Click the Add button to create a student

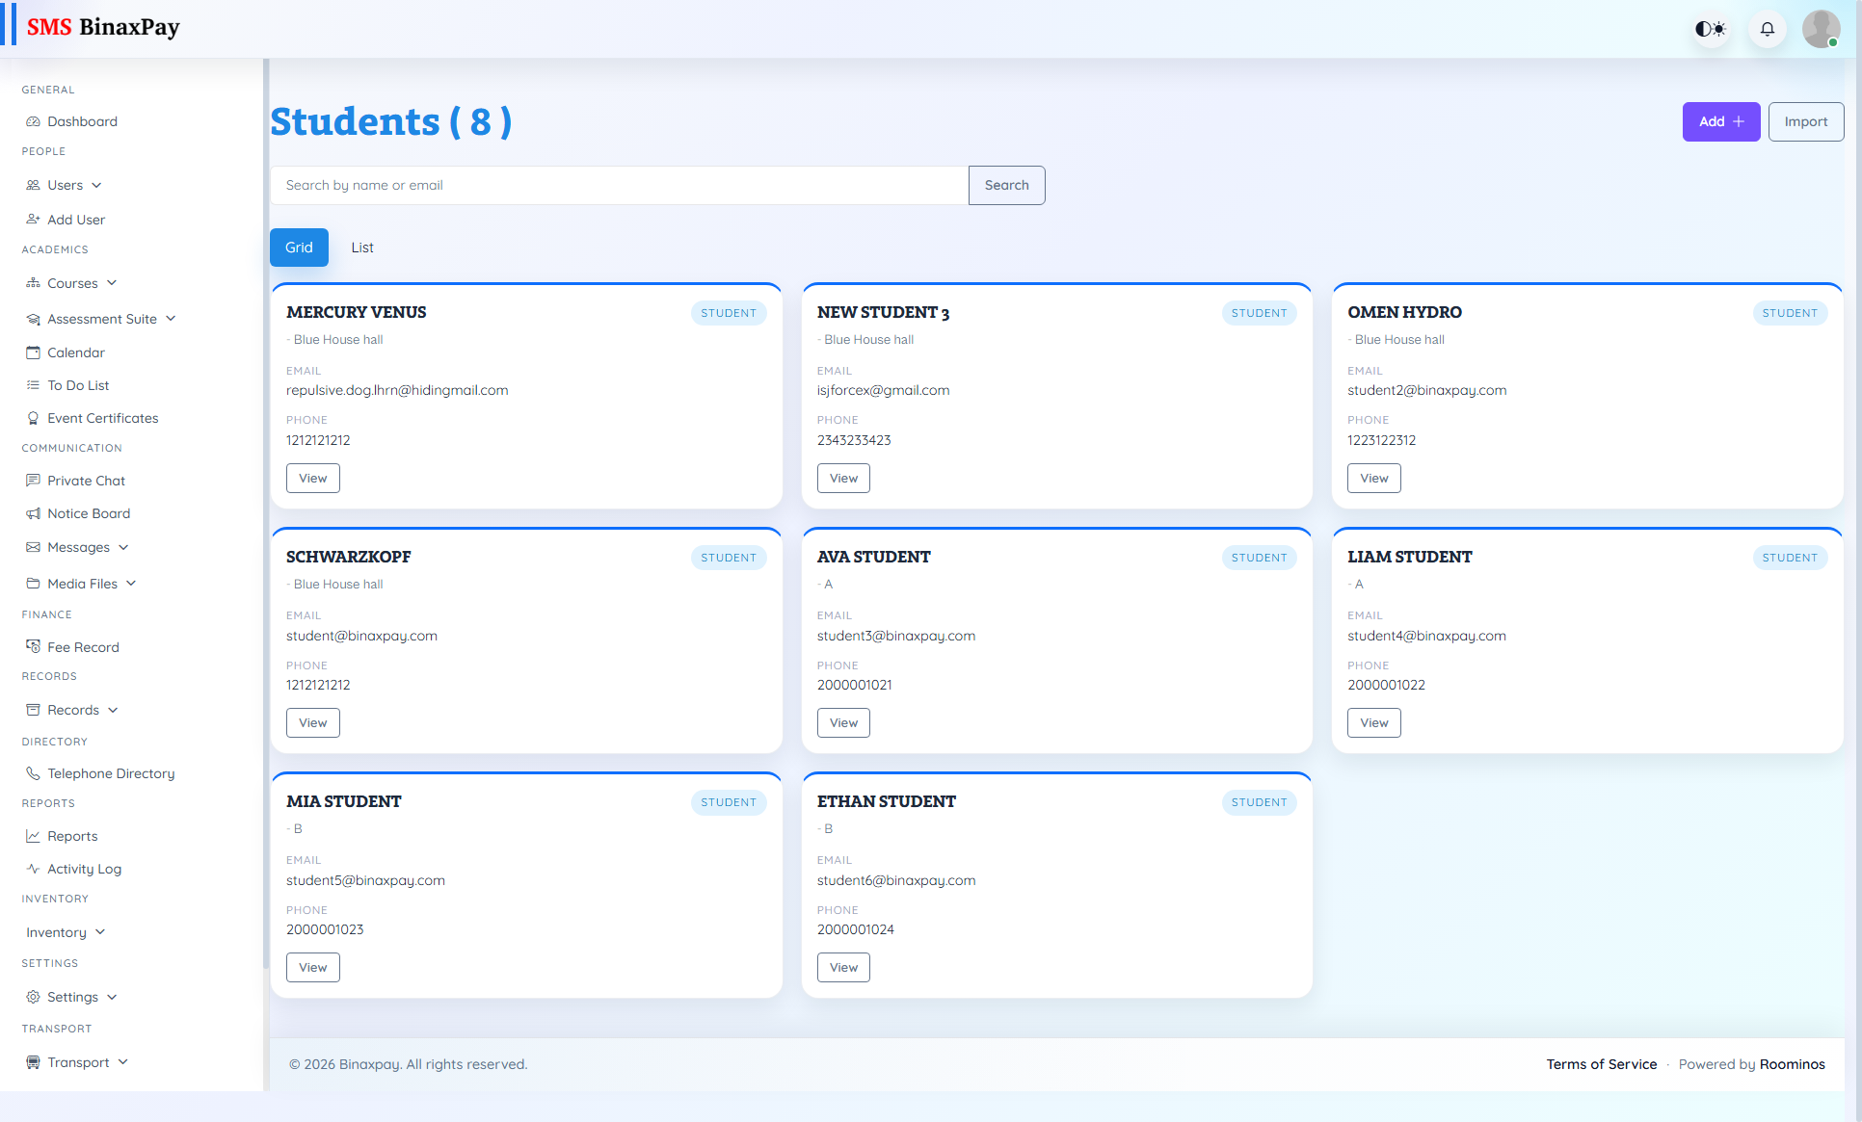(1721, 121)
